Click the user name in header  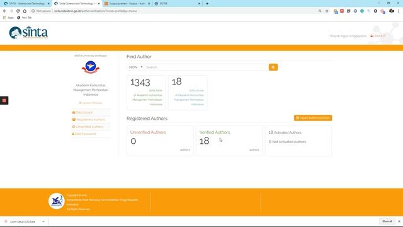tap(348, 36)
